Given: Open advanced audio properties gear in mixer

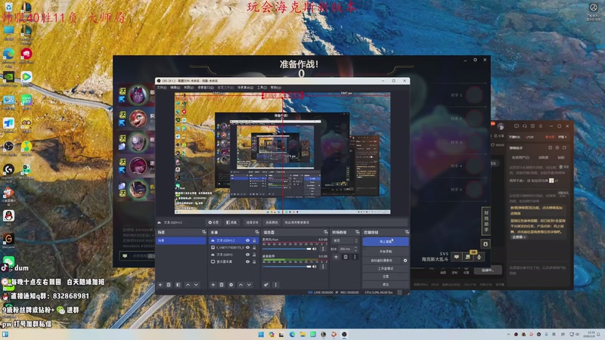Looking at the screenshot, I should 266,285.
